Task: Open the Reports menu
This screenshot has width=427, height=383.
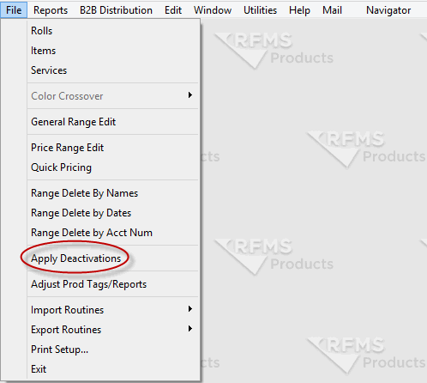Action: [51, 10]
